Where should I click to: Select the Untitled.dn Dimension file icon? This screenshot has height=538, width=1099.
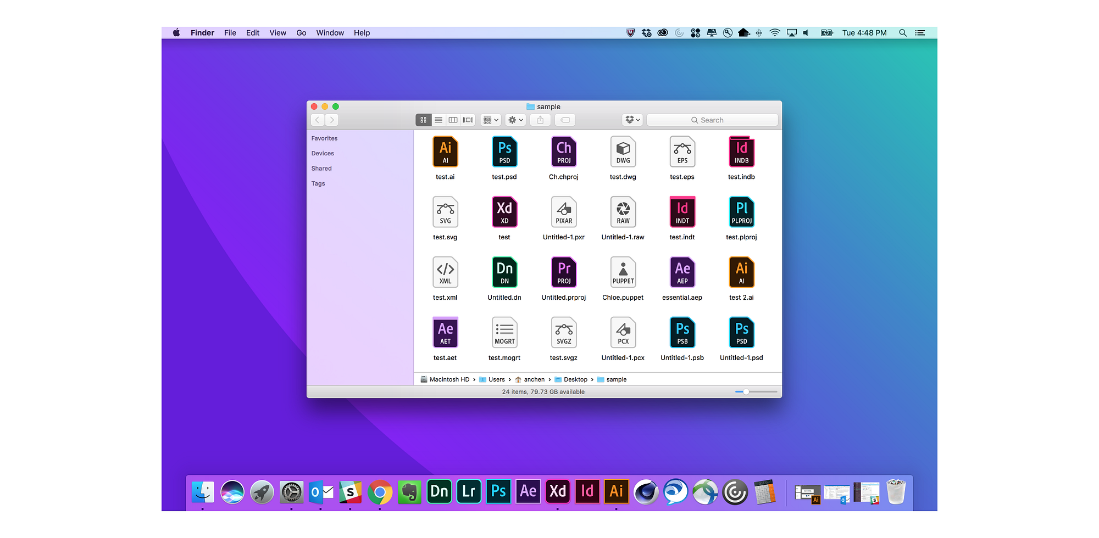coord(504,272)
